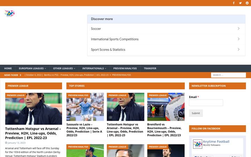Open International Sports Competitions chevron

tap(238, 39)
